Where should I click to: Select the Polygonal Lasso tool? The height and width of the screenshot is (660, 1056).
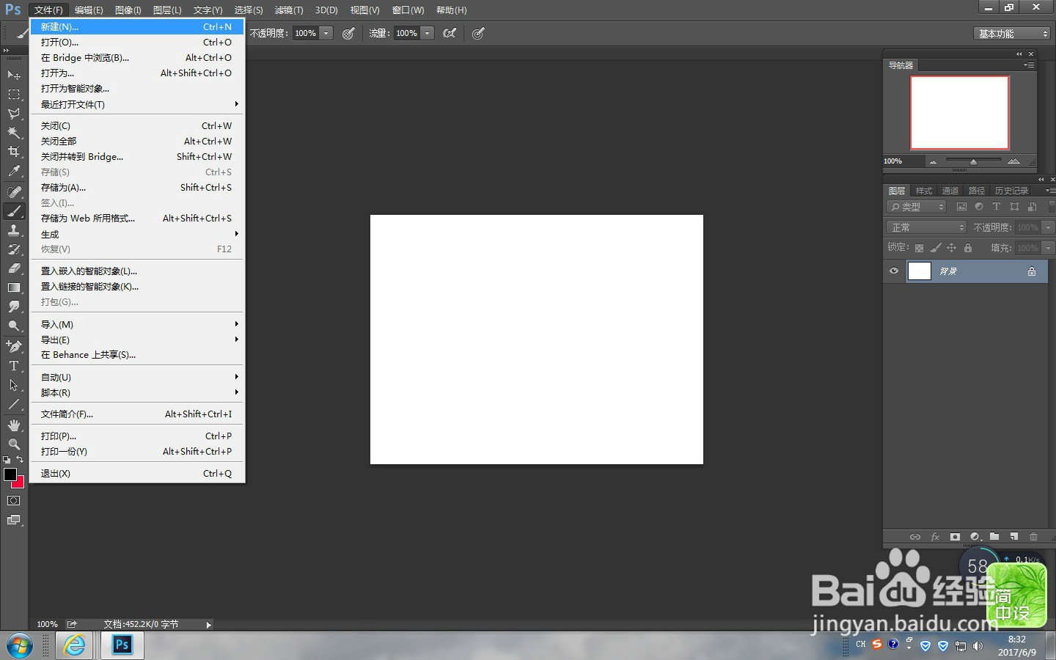[14, 114]
